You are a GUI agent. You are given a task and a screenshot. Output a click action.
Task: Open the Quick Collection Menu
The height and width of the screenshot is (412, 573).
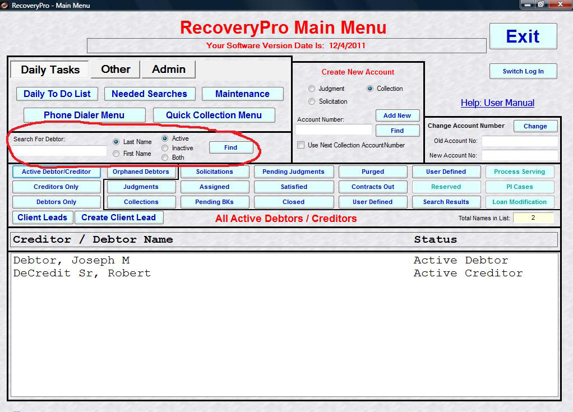click(x=214, y=115)
